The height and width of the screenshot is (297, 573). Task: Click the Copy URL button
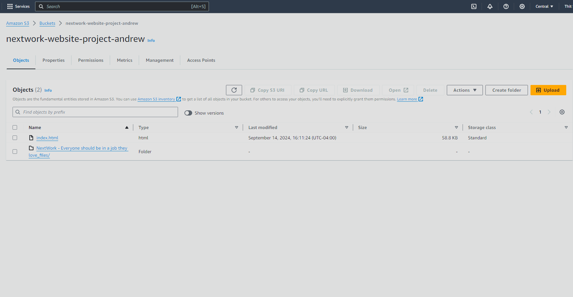314,90
